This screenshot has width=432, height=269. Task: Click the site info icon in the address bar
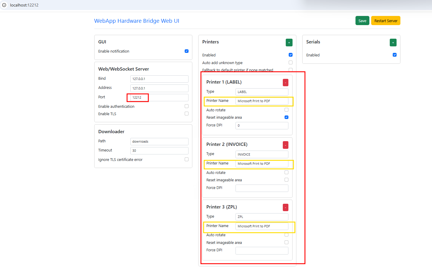[x=4, y=5]
